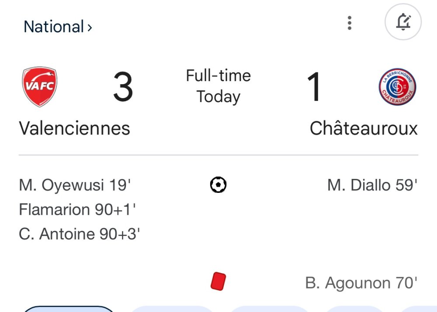Click Valenciennes' score of 3
Image resolution: width=437 pixels, height=312 pixels.
[123, 87]
